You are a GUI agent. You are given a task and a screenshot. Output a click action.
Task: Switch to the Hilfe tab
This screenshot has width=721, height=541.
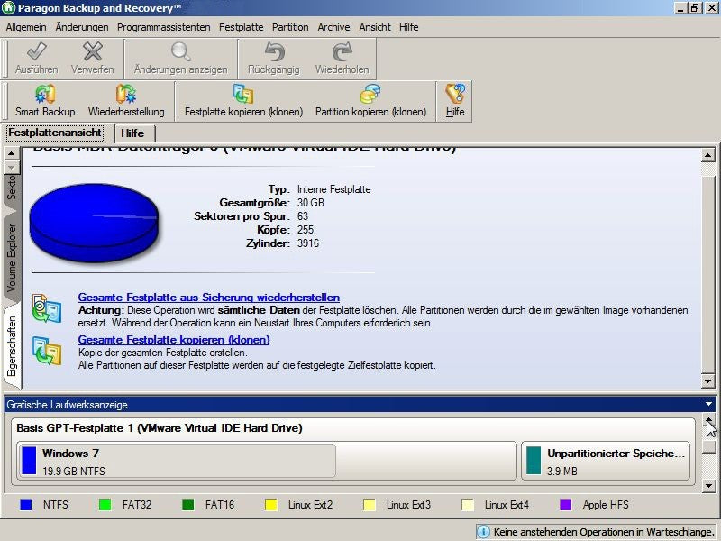click(132, 133)
